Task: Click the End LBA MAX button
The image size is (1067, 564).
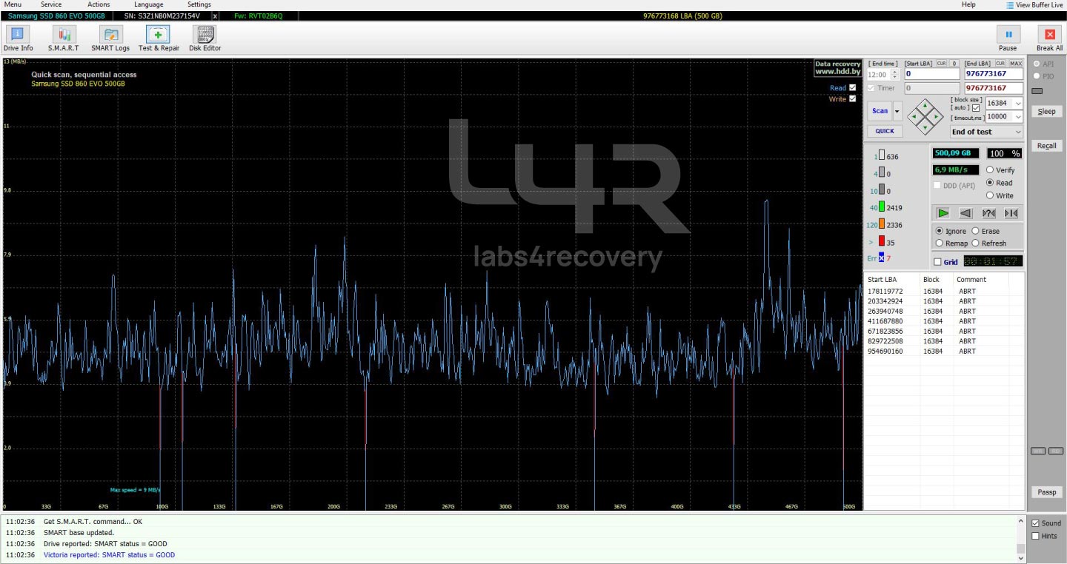Action: pos(1016,64)
